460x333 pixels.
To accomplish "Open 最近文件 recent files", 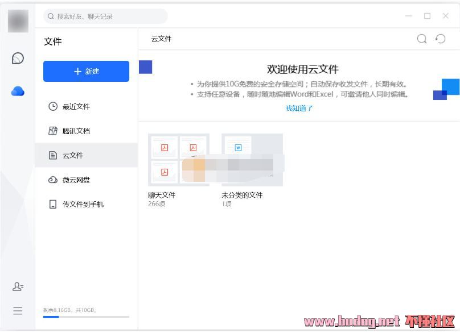I will [87, 106].
